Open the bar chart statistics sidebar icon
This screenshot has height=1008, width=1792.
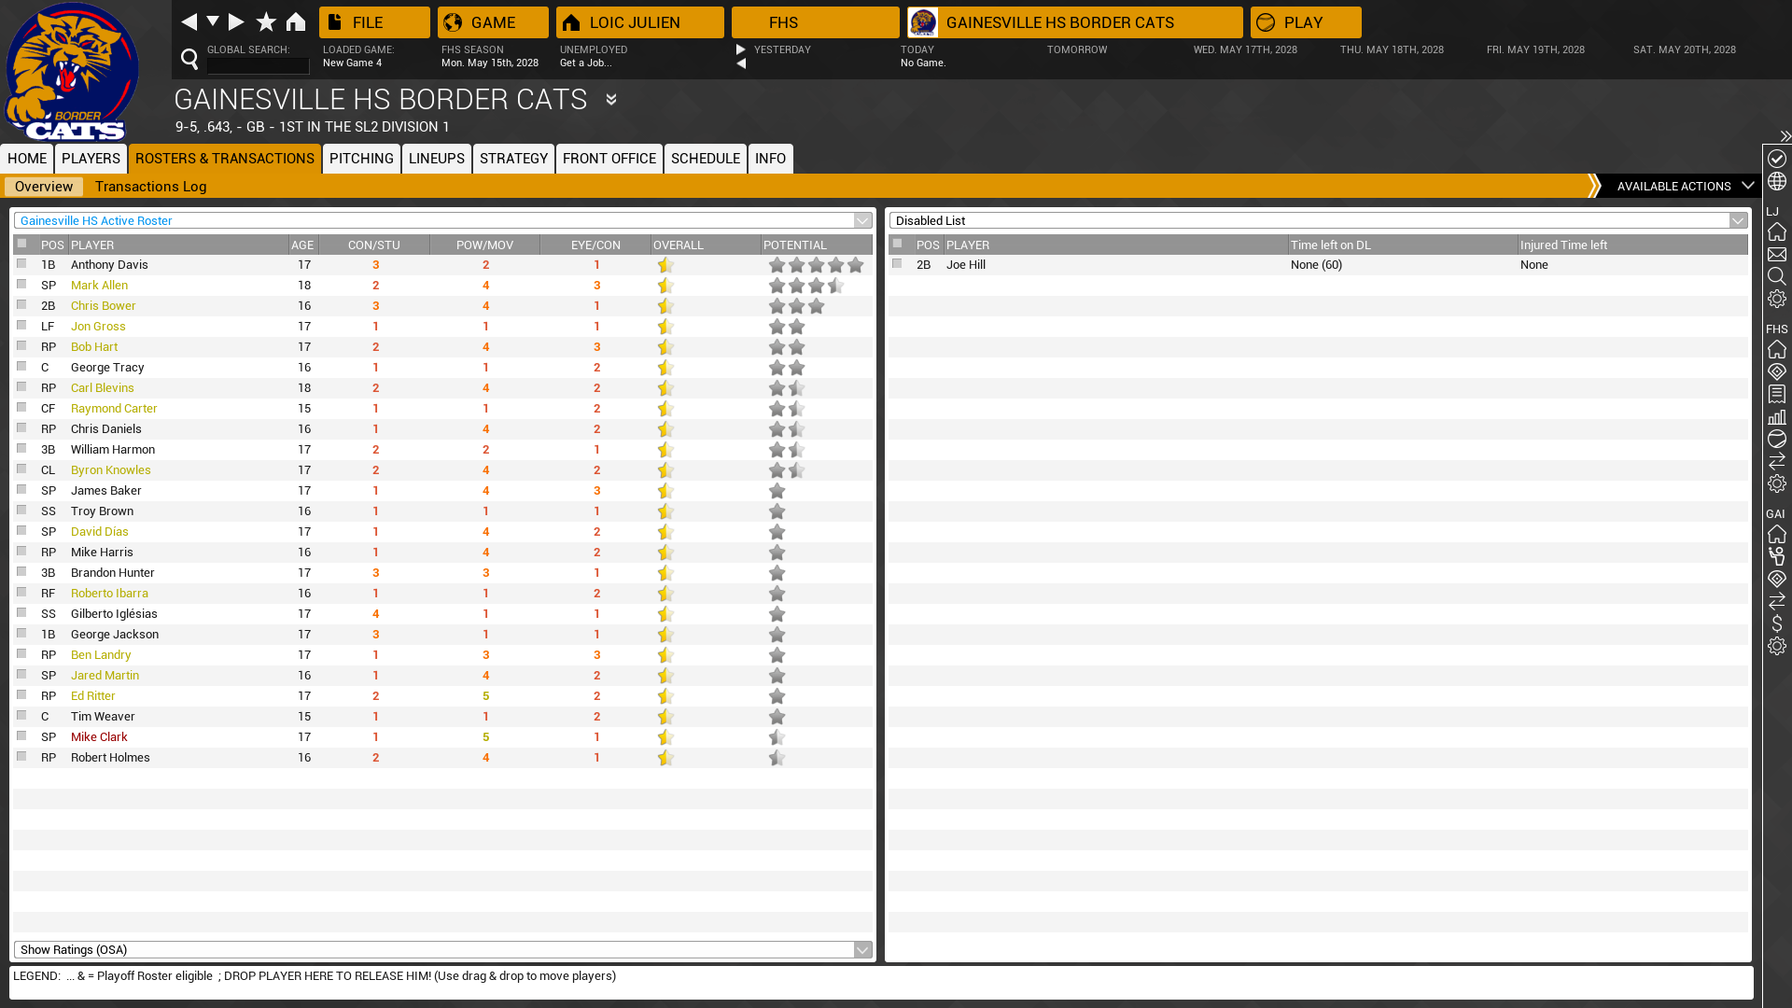tap(1776, 416)
